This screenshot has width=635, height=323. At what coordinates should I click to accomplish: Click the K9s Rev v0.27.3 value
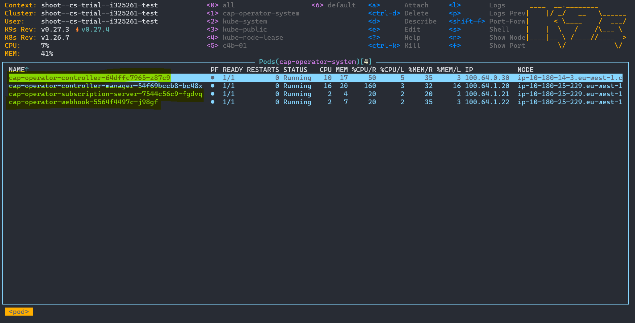coord(55,29)
